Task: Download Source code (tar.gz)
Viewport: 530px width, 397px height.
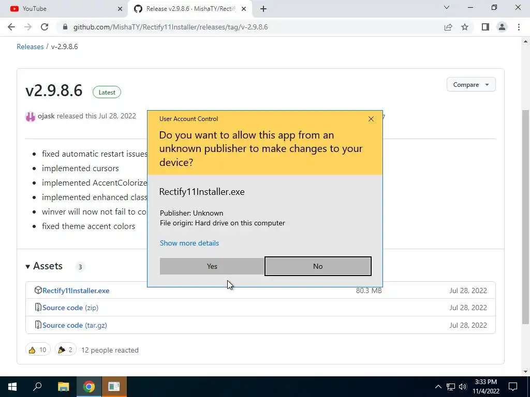Action: 75,326
